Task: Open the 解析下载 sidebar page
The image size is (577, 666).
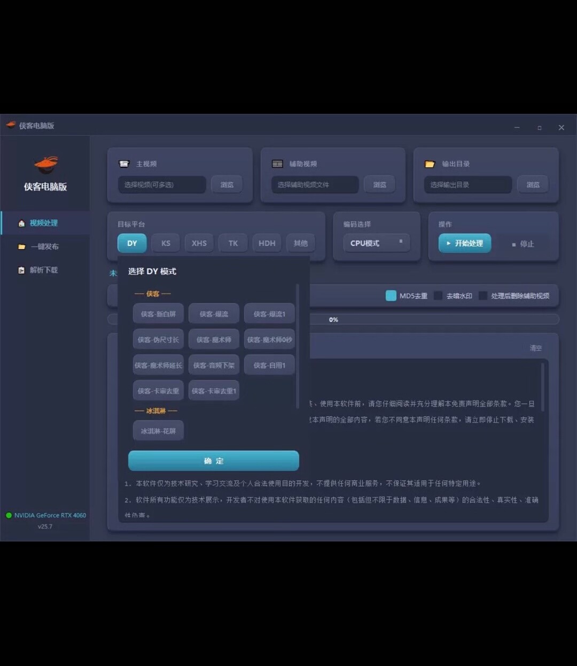Action: click(x=45, y=270)
